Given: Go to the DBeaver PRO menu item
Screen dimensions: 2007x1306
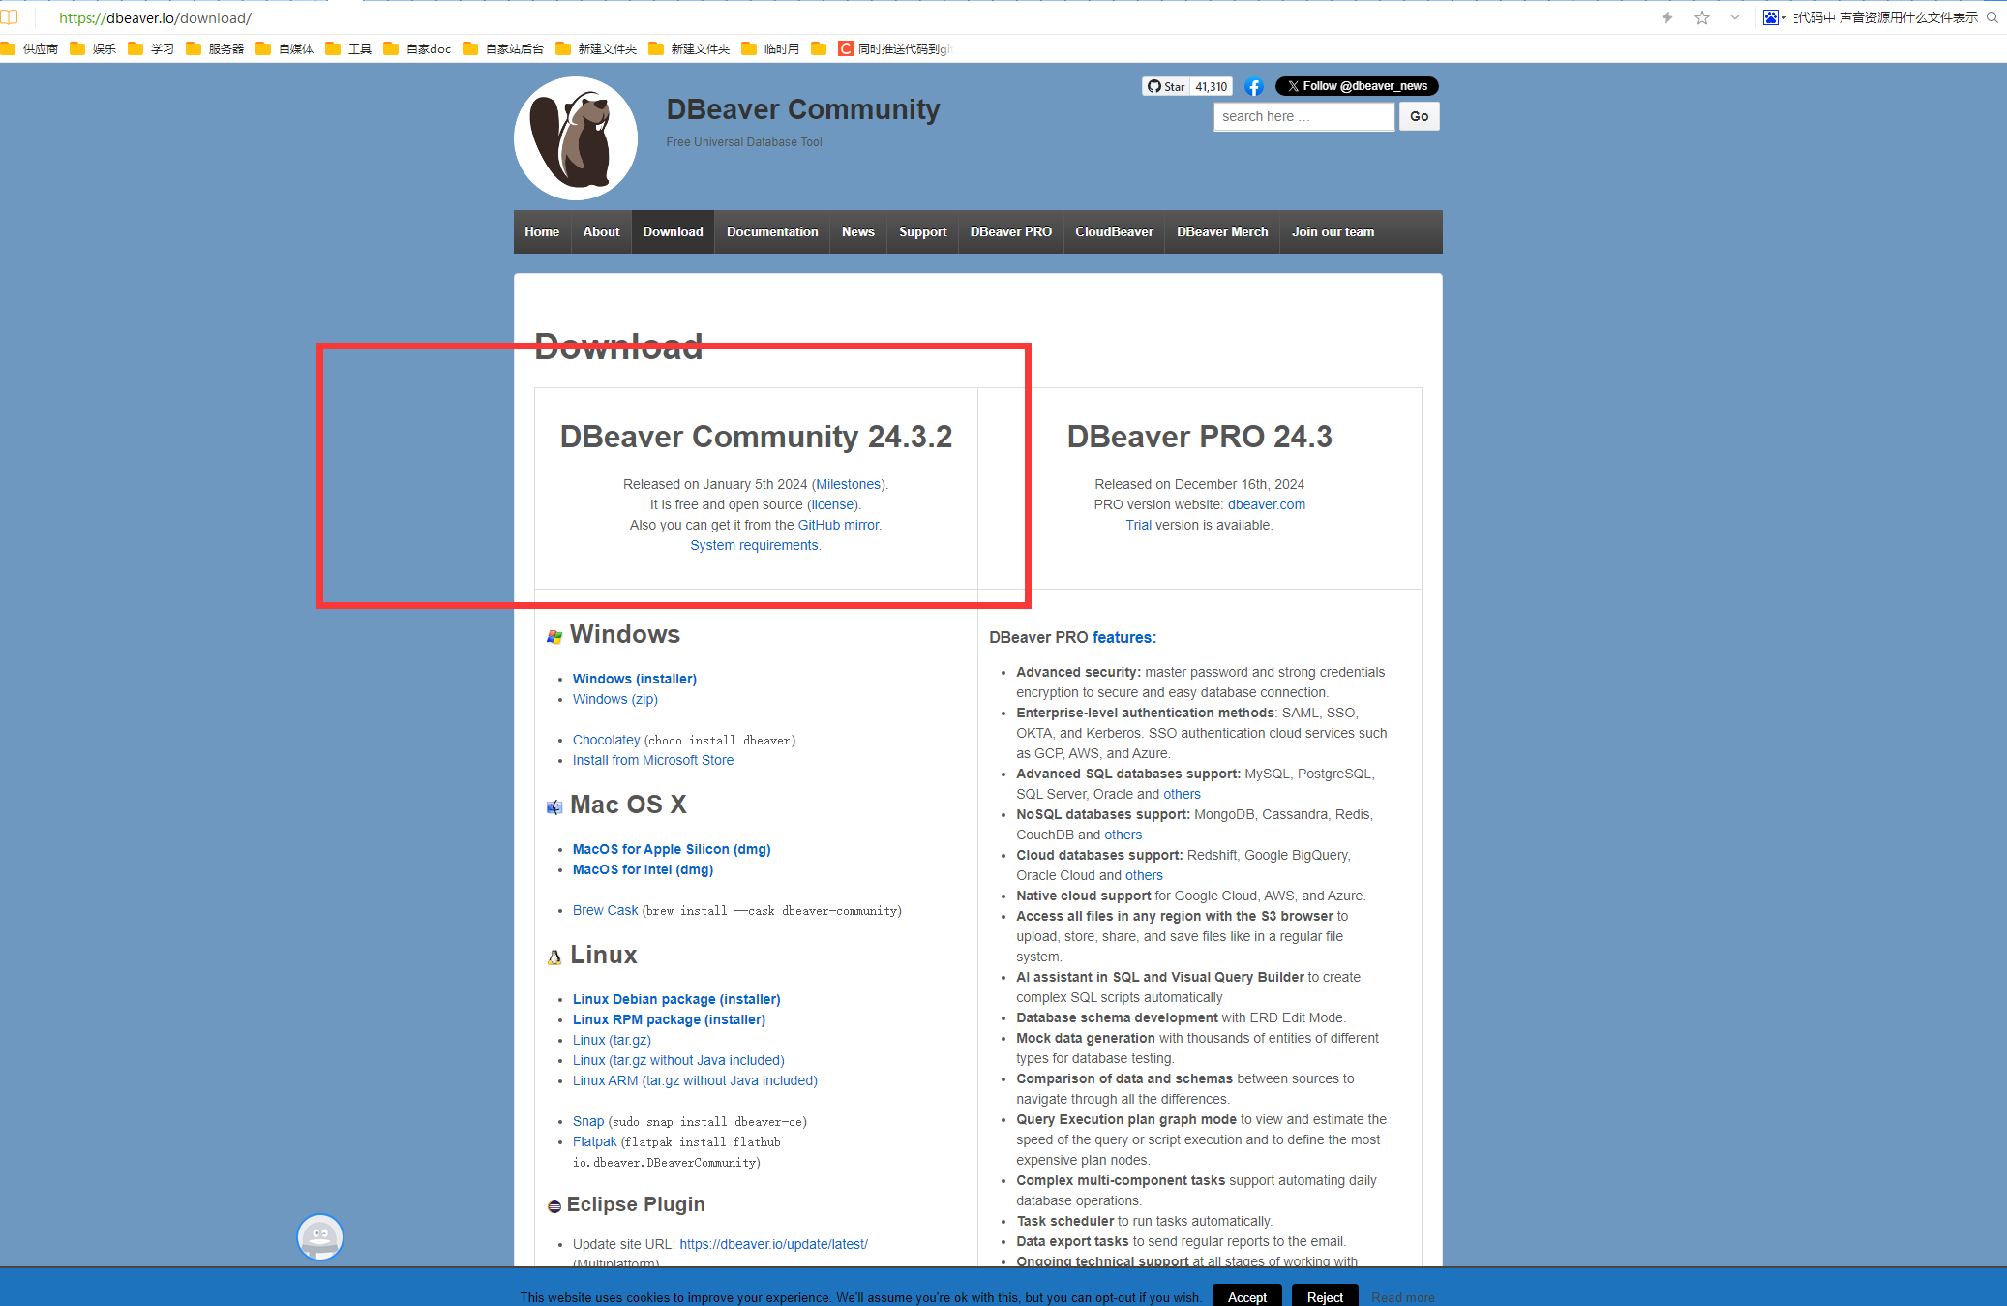Looking at the screenshot, I should click(1010, 232).
